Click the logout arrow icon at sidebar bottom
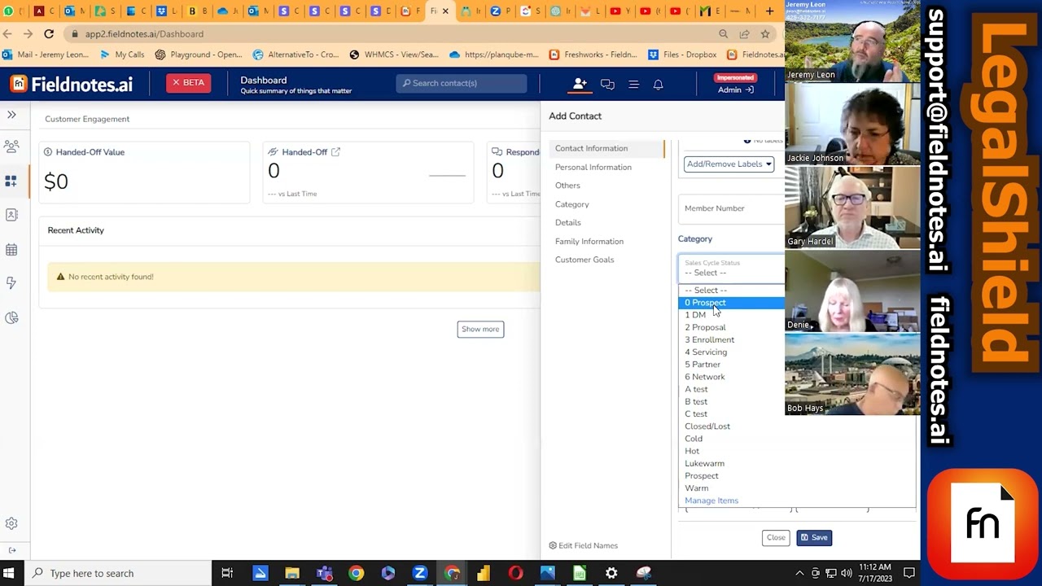 (11, 551)
